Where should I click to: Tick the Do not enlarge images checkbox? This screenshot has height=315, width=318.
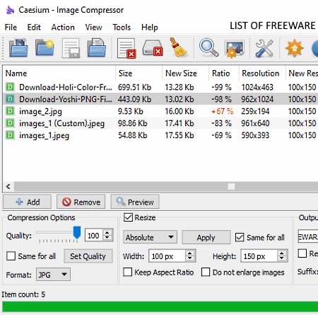click(206, 272)
